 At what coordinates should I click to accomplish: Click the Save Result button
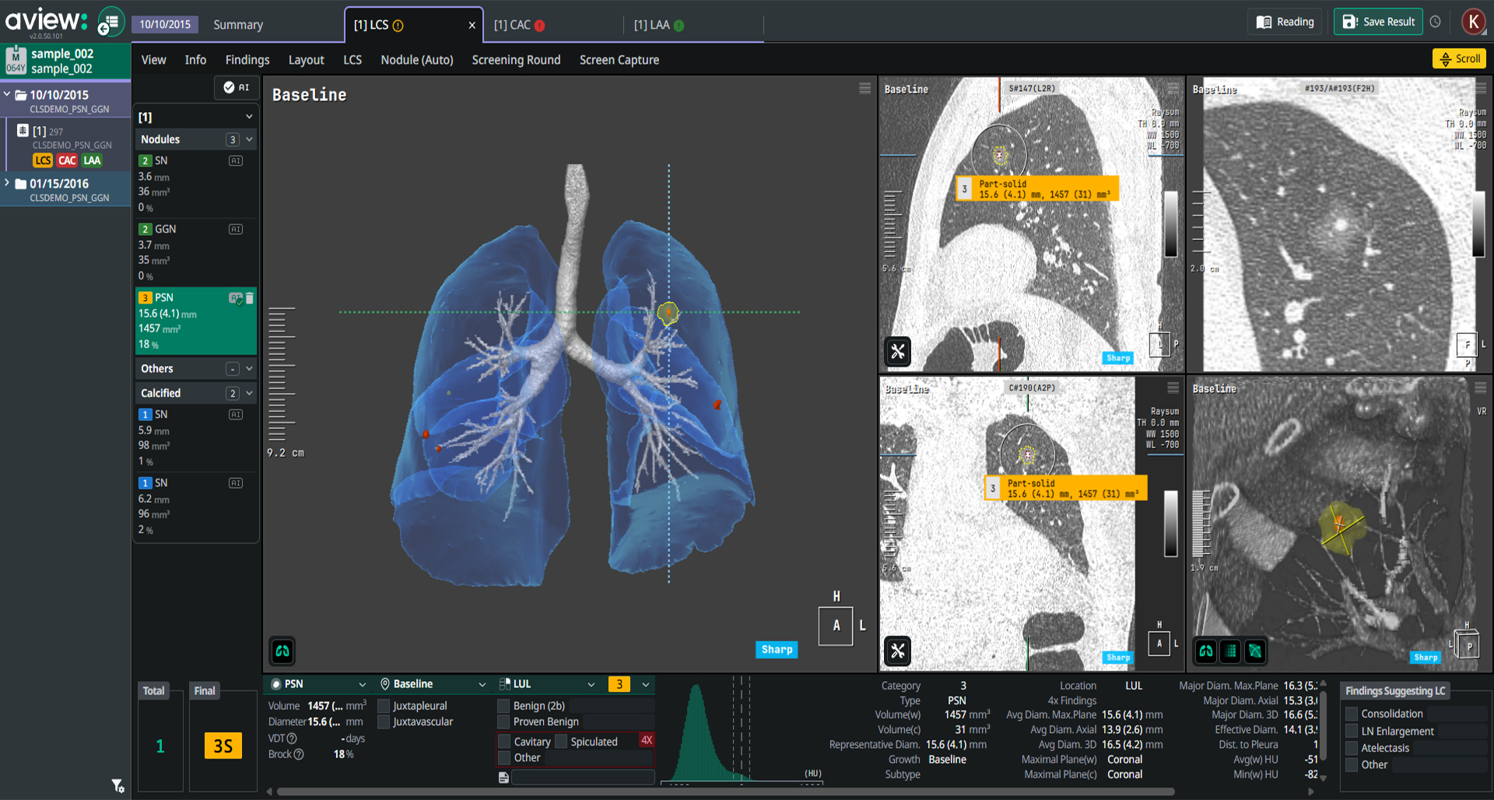tap(1378, 21)
